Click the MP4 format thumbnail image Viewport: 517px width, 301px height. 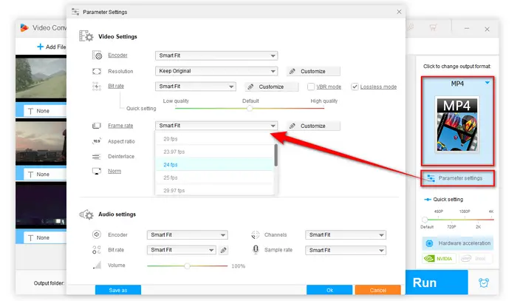(457, 124)
